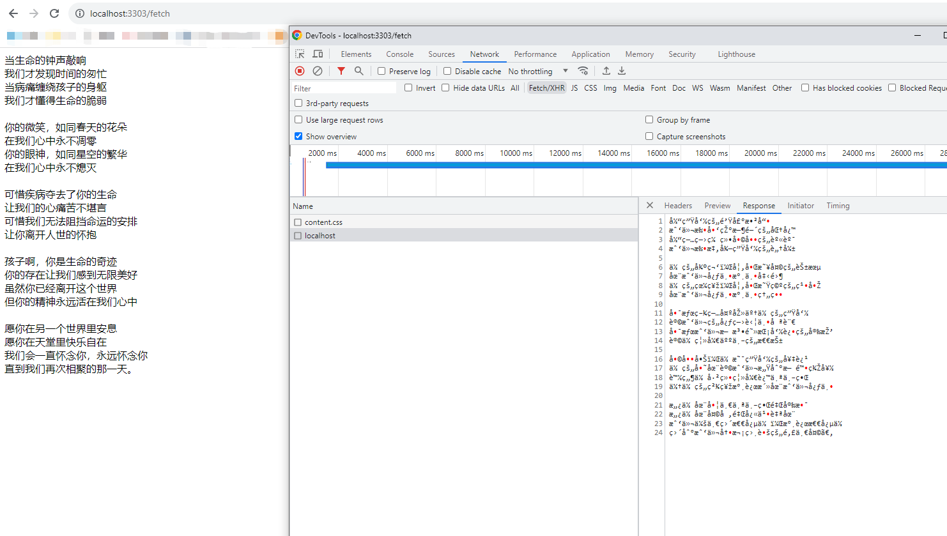Uncheck the Show overview checkbox
947x536 pixels.
point(298,136)
